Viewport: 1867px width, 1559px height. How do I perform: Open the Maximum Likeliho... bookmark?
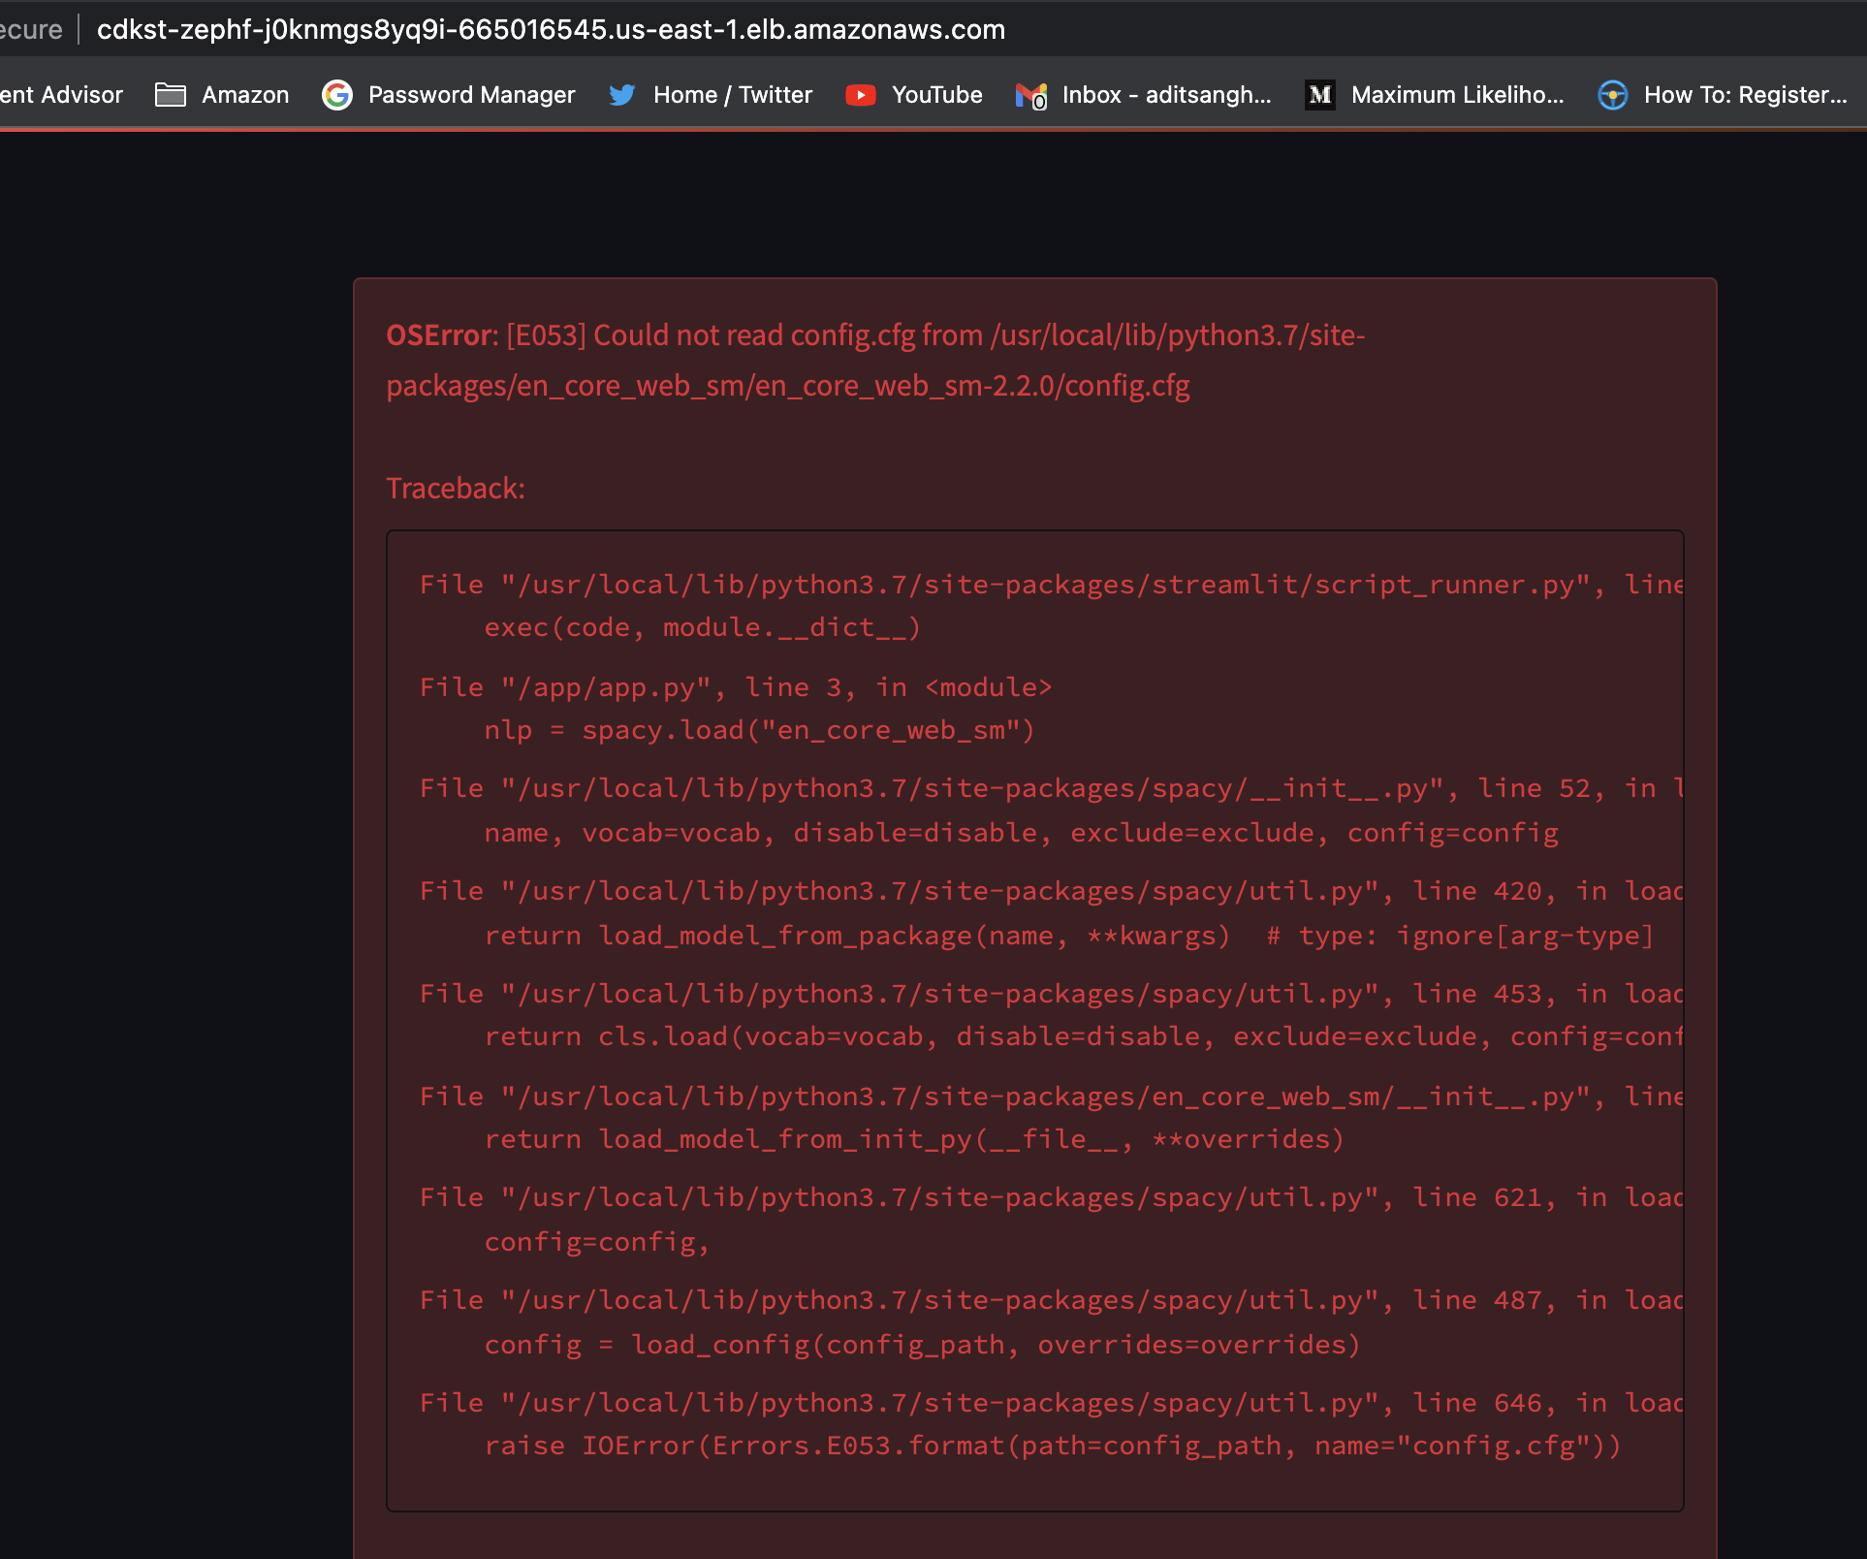pyautogui.click(x=1457, y=95)
